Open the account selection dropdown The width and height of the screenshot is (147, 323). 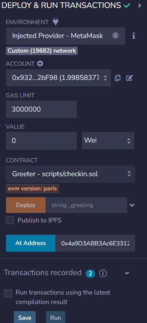pos(59,78)
